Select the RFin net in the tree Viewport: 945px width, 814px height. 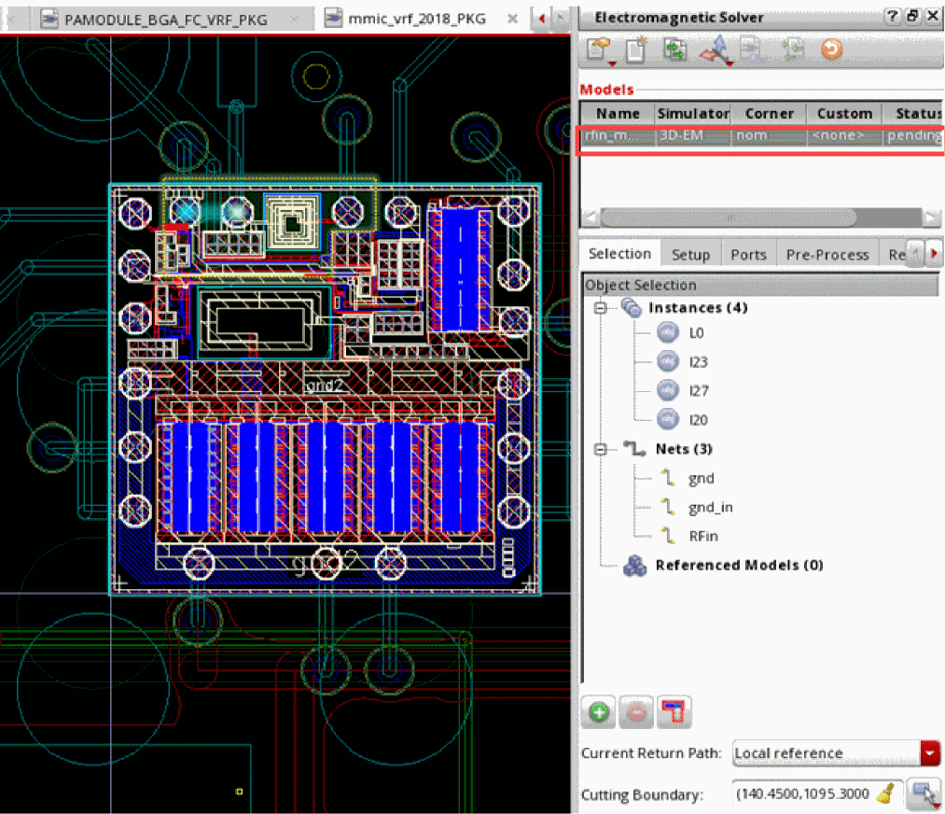click(x=702, y=536)
